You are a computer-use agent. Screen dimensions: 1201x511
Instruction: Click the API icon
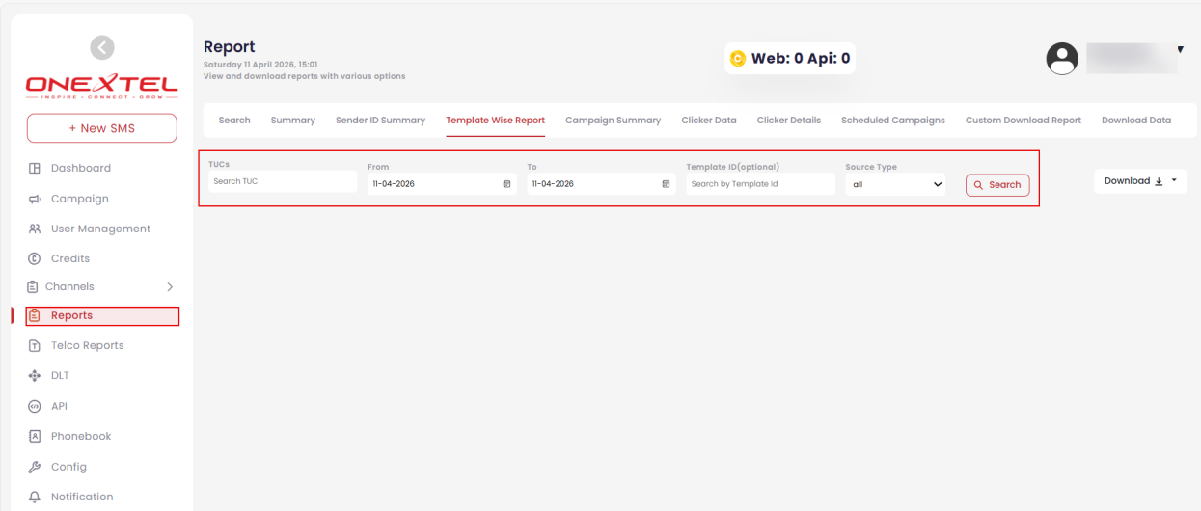[x=35, y=406]
